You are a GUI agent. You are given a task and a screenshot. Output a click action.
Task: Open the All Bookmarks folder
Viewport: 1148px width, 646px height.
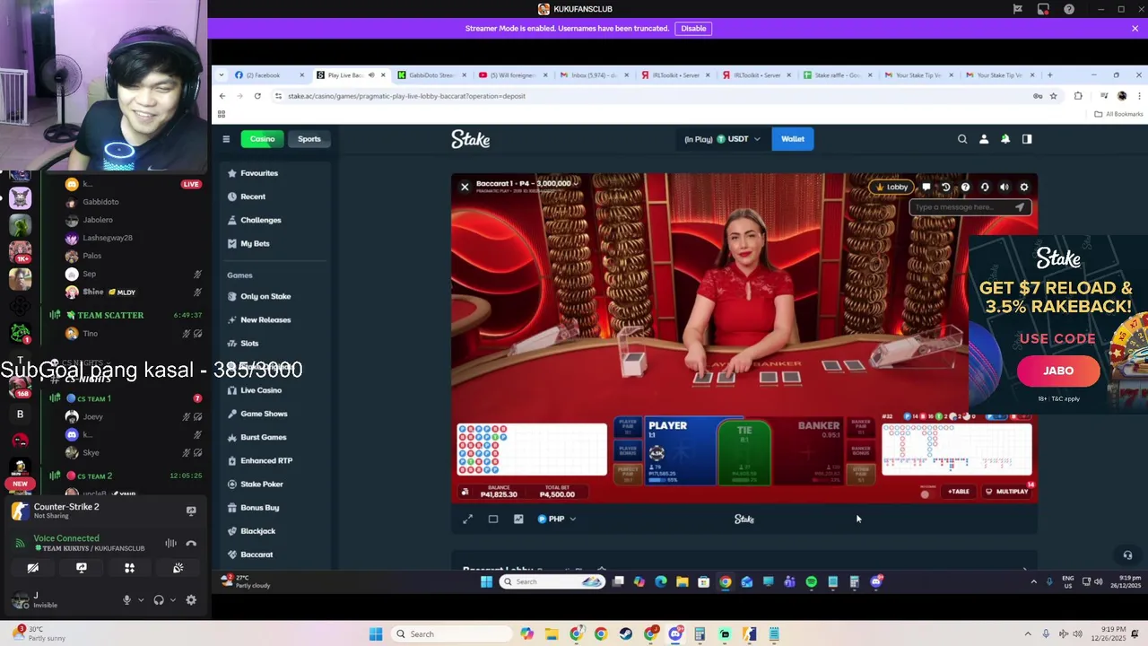(x=1118, y=114)
